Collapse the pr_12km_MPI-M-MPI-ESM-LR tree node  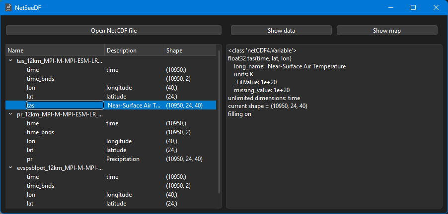11,114
